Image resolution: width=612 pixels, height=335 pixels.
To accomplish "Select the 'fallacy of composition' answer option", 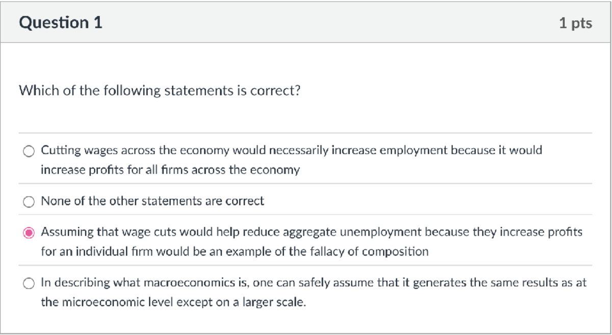I will [x=29, y=231].
